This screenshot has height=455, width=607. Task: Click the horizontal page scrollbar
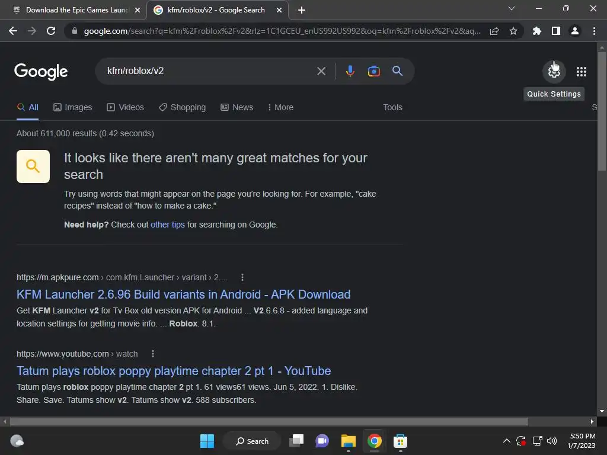click(269, 421)
